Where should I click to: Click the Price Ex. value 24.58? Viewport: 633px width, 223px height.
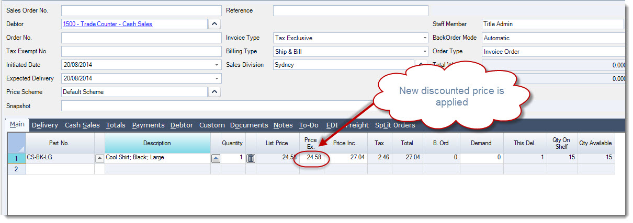tap(314, 158)
